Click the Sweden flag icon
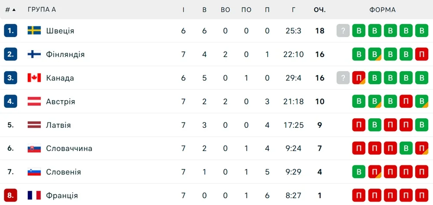This screenshot has width=433, height=205. 34,31
